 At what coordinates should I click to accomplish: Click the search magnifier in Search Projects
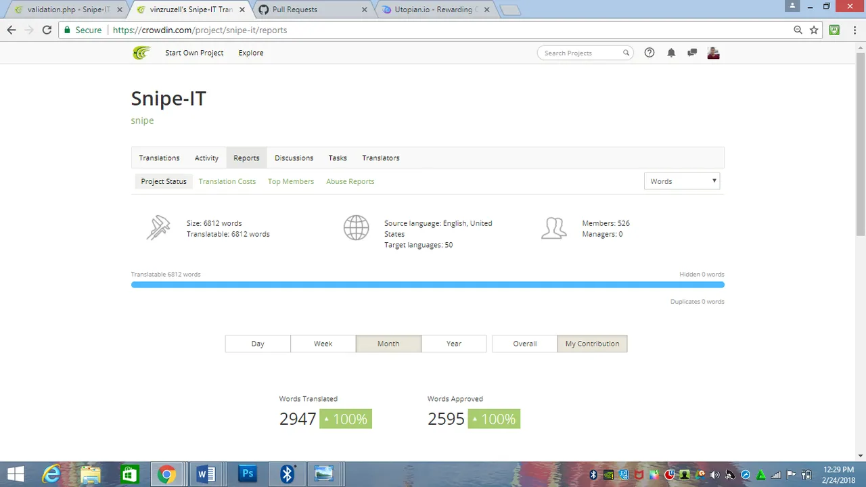pyautogui.click(x=626, y=53)
